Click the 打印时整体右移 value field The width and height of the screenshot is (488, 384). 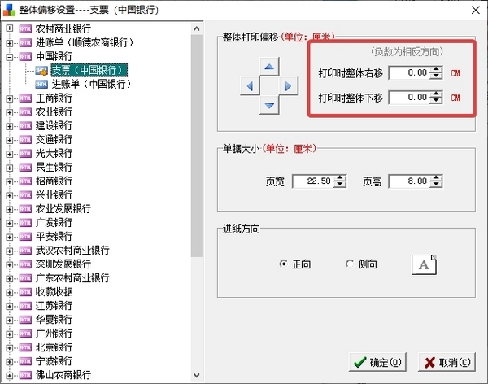[x=409, y=73]
